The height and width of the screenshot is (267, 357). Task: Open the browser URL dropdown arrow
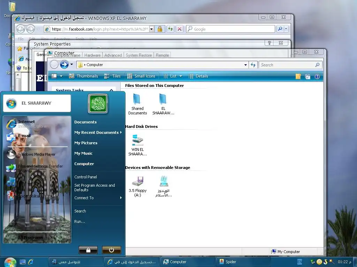click(x=152, y=29)
